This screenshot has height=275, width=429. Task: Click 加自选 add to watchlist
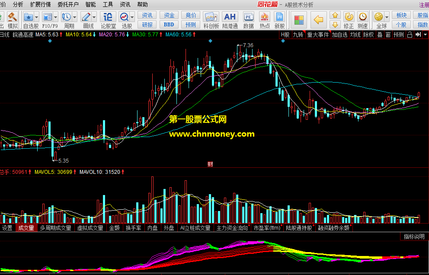(339, 35)
